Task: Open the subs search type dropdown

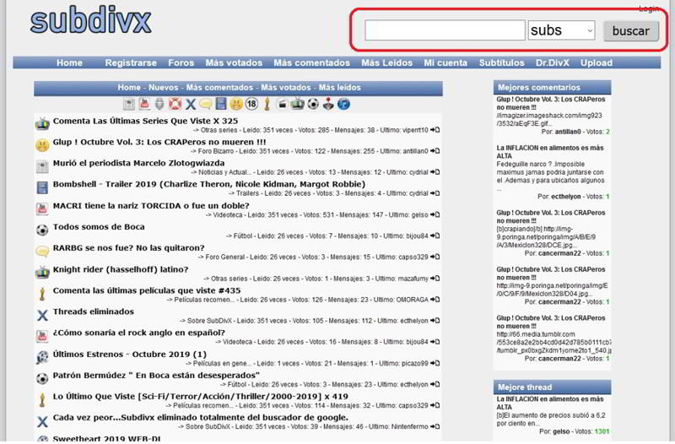Action: (x=561, y=31)
